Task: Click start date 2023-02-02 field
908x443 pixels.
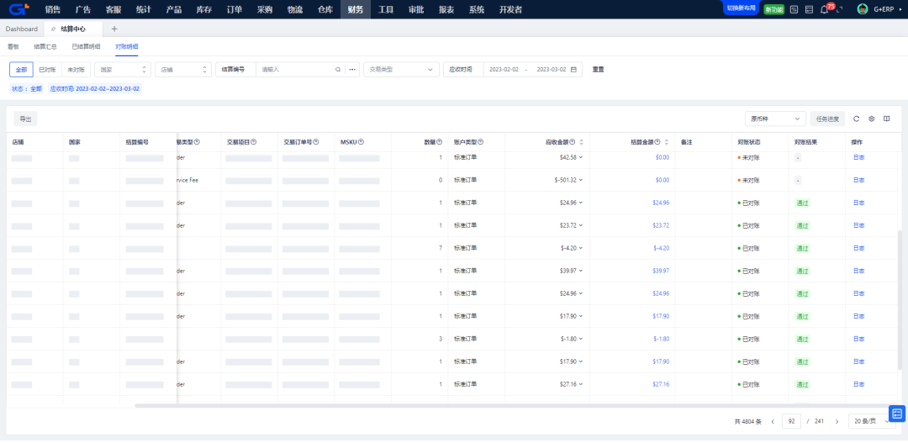Action: pos(504,70)
